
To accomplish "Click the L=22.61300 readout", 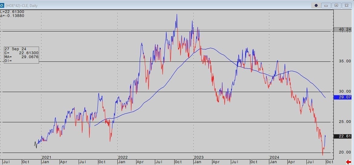I will (x=12, y=12).
